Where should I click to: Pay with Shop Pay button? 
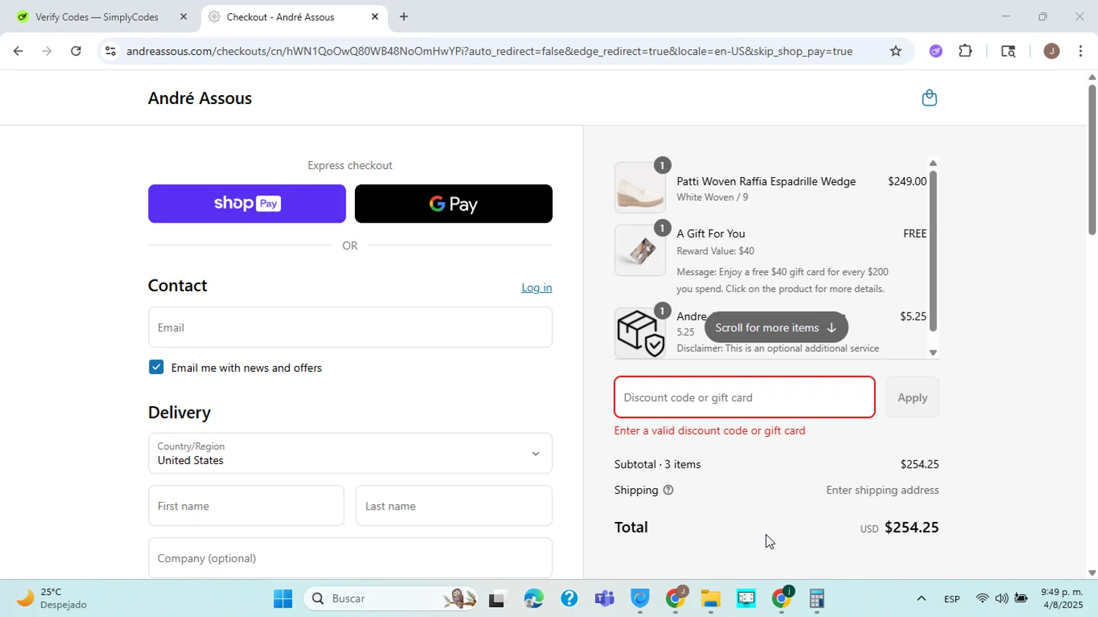click(247, 203)
